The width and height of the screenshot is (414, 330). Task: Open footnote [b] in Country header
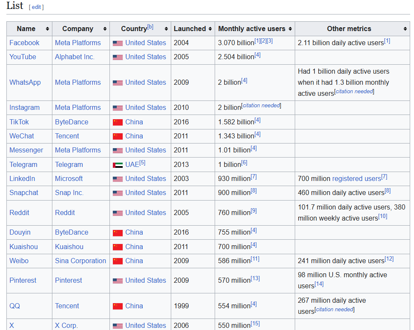pyautogui.click(x=150, y=27)
